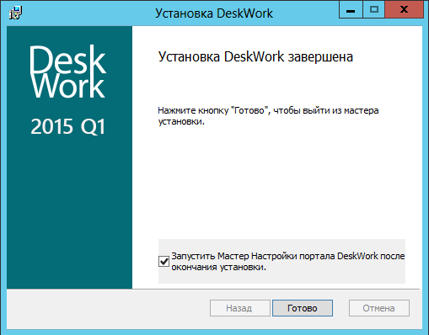Click the heading "Установка DeskWork завершена"

tap(255, 57)
